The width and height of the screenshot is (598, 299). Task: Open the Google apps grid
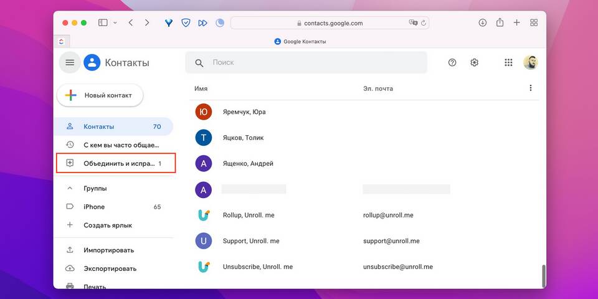[508, 62]
